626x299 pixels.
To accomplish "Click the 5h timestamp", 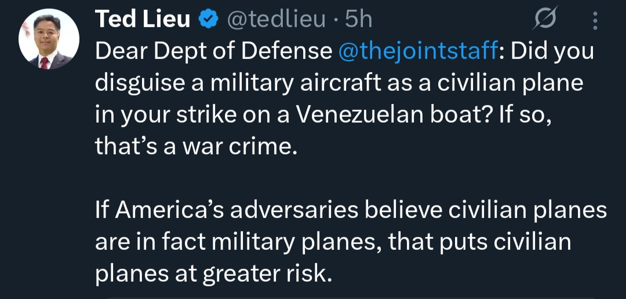I will click(358, 20).
